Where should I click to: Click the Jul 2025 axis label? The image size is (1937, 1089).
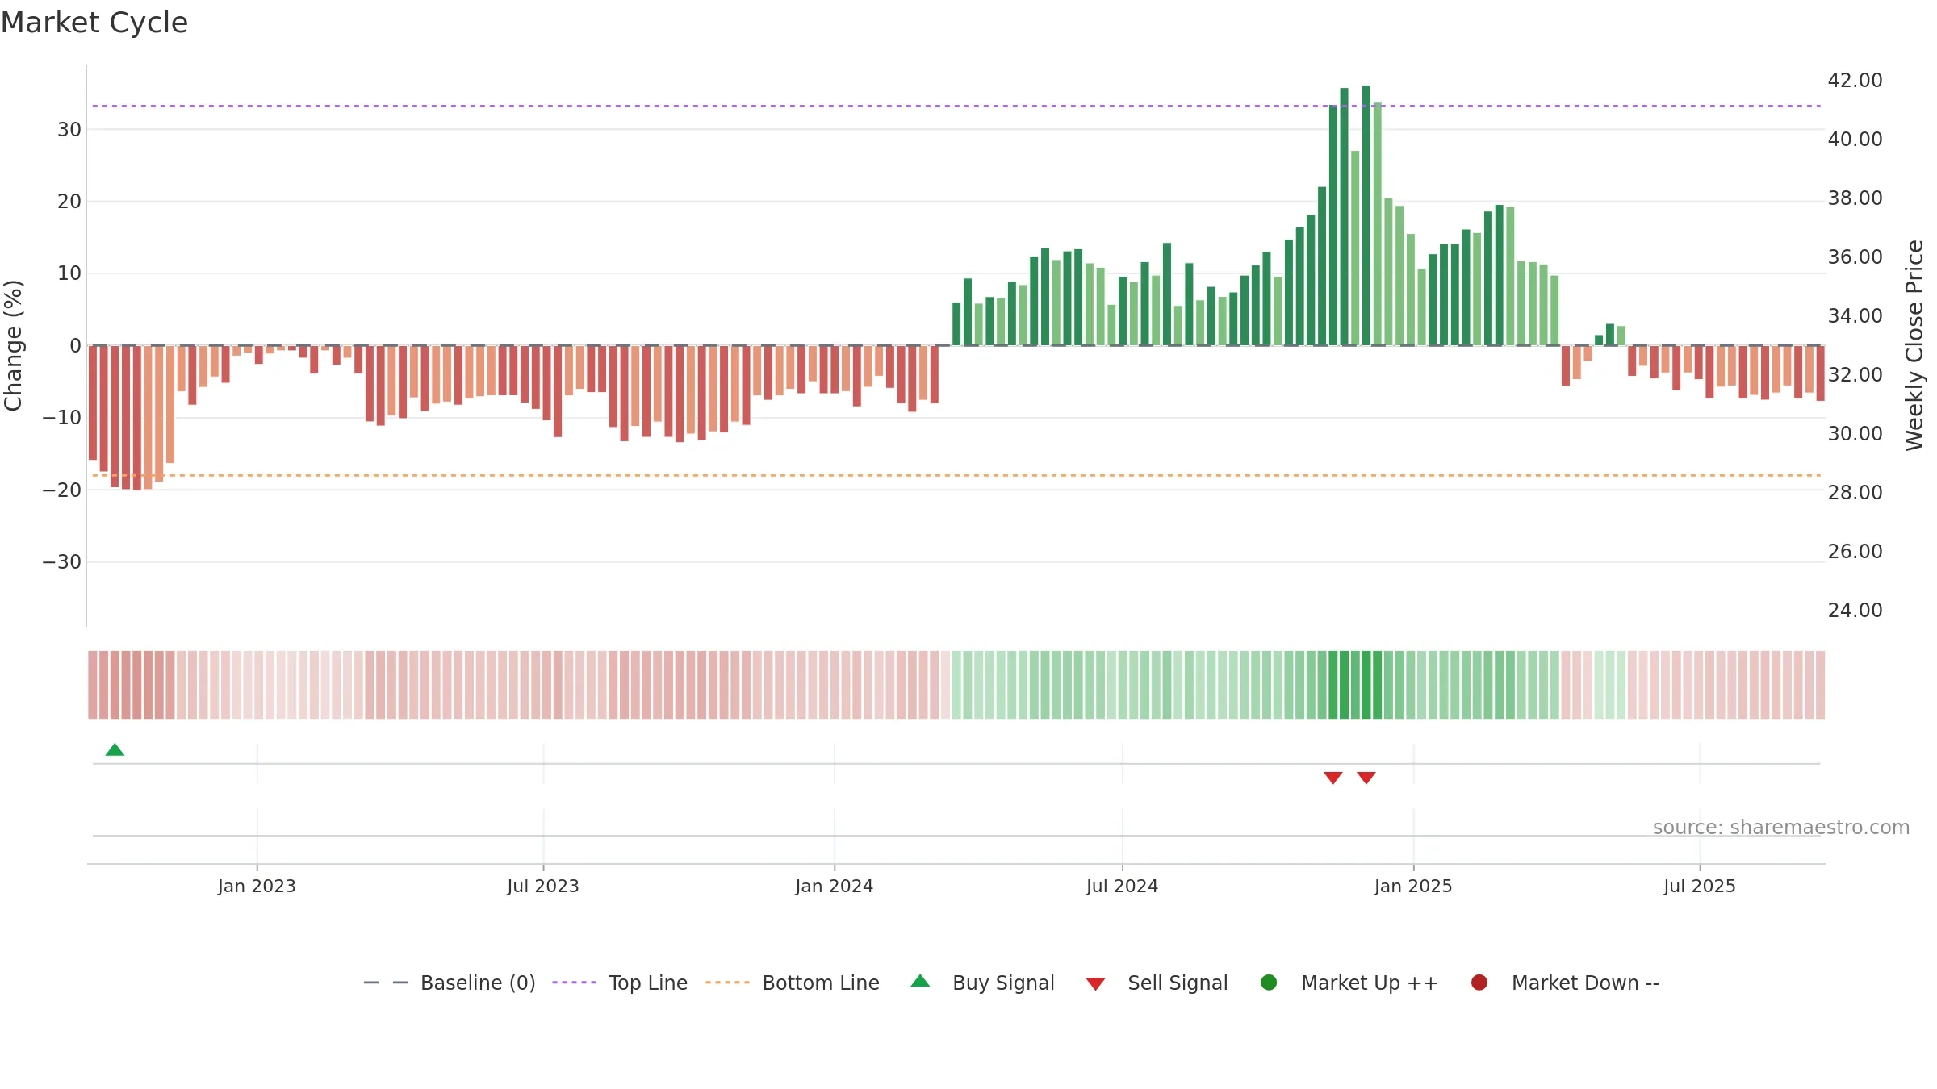(x=1700, y=887)
